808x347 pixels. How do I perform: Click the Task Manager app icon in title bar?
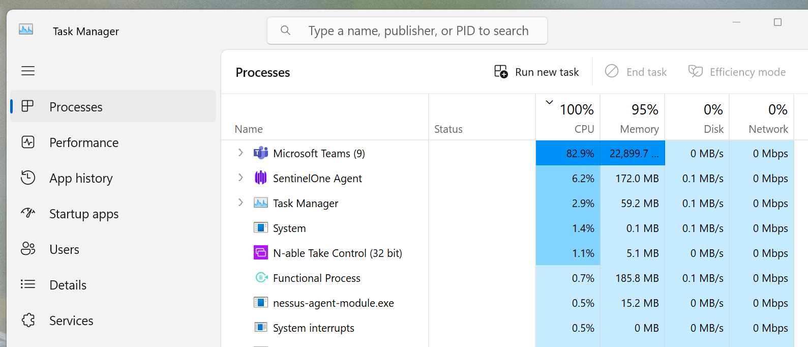(26, 30)
